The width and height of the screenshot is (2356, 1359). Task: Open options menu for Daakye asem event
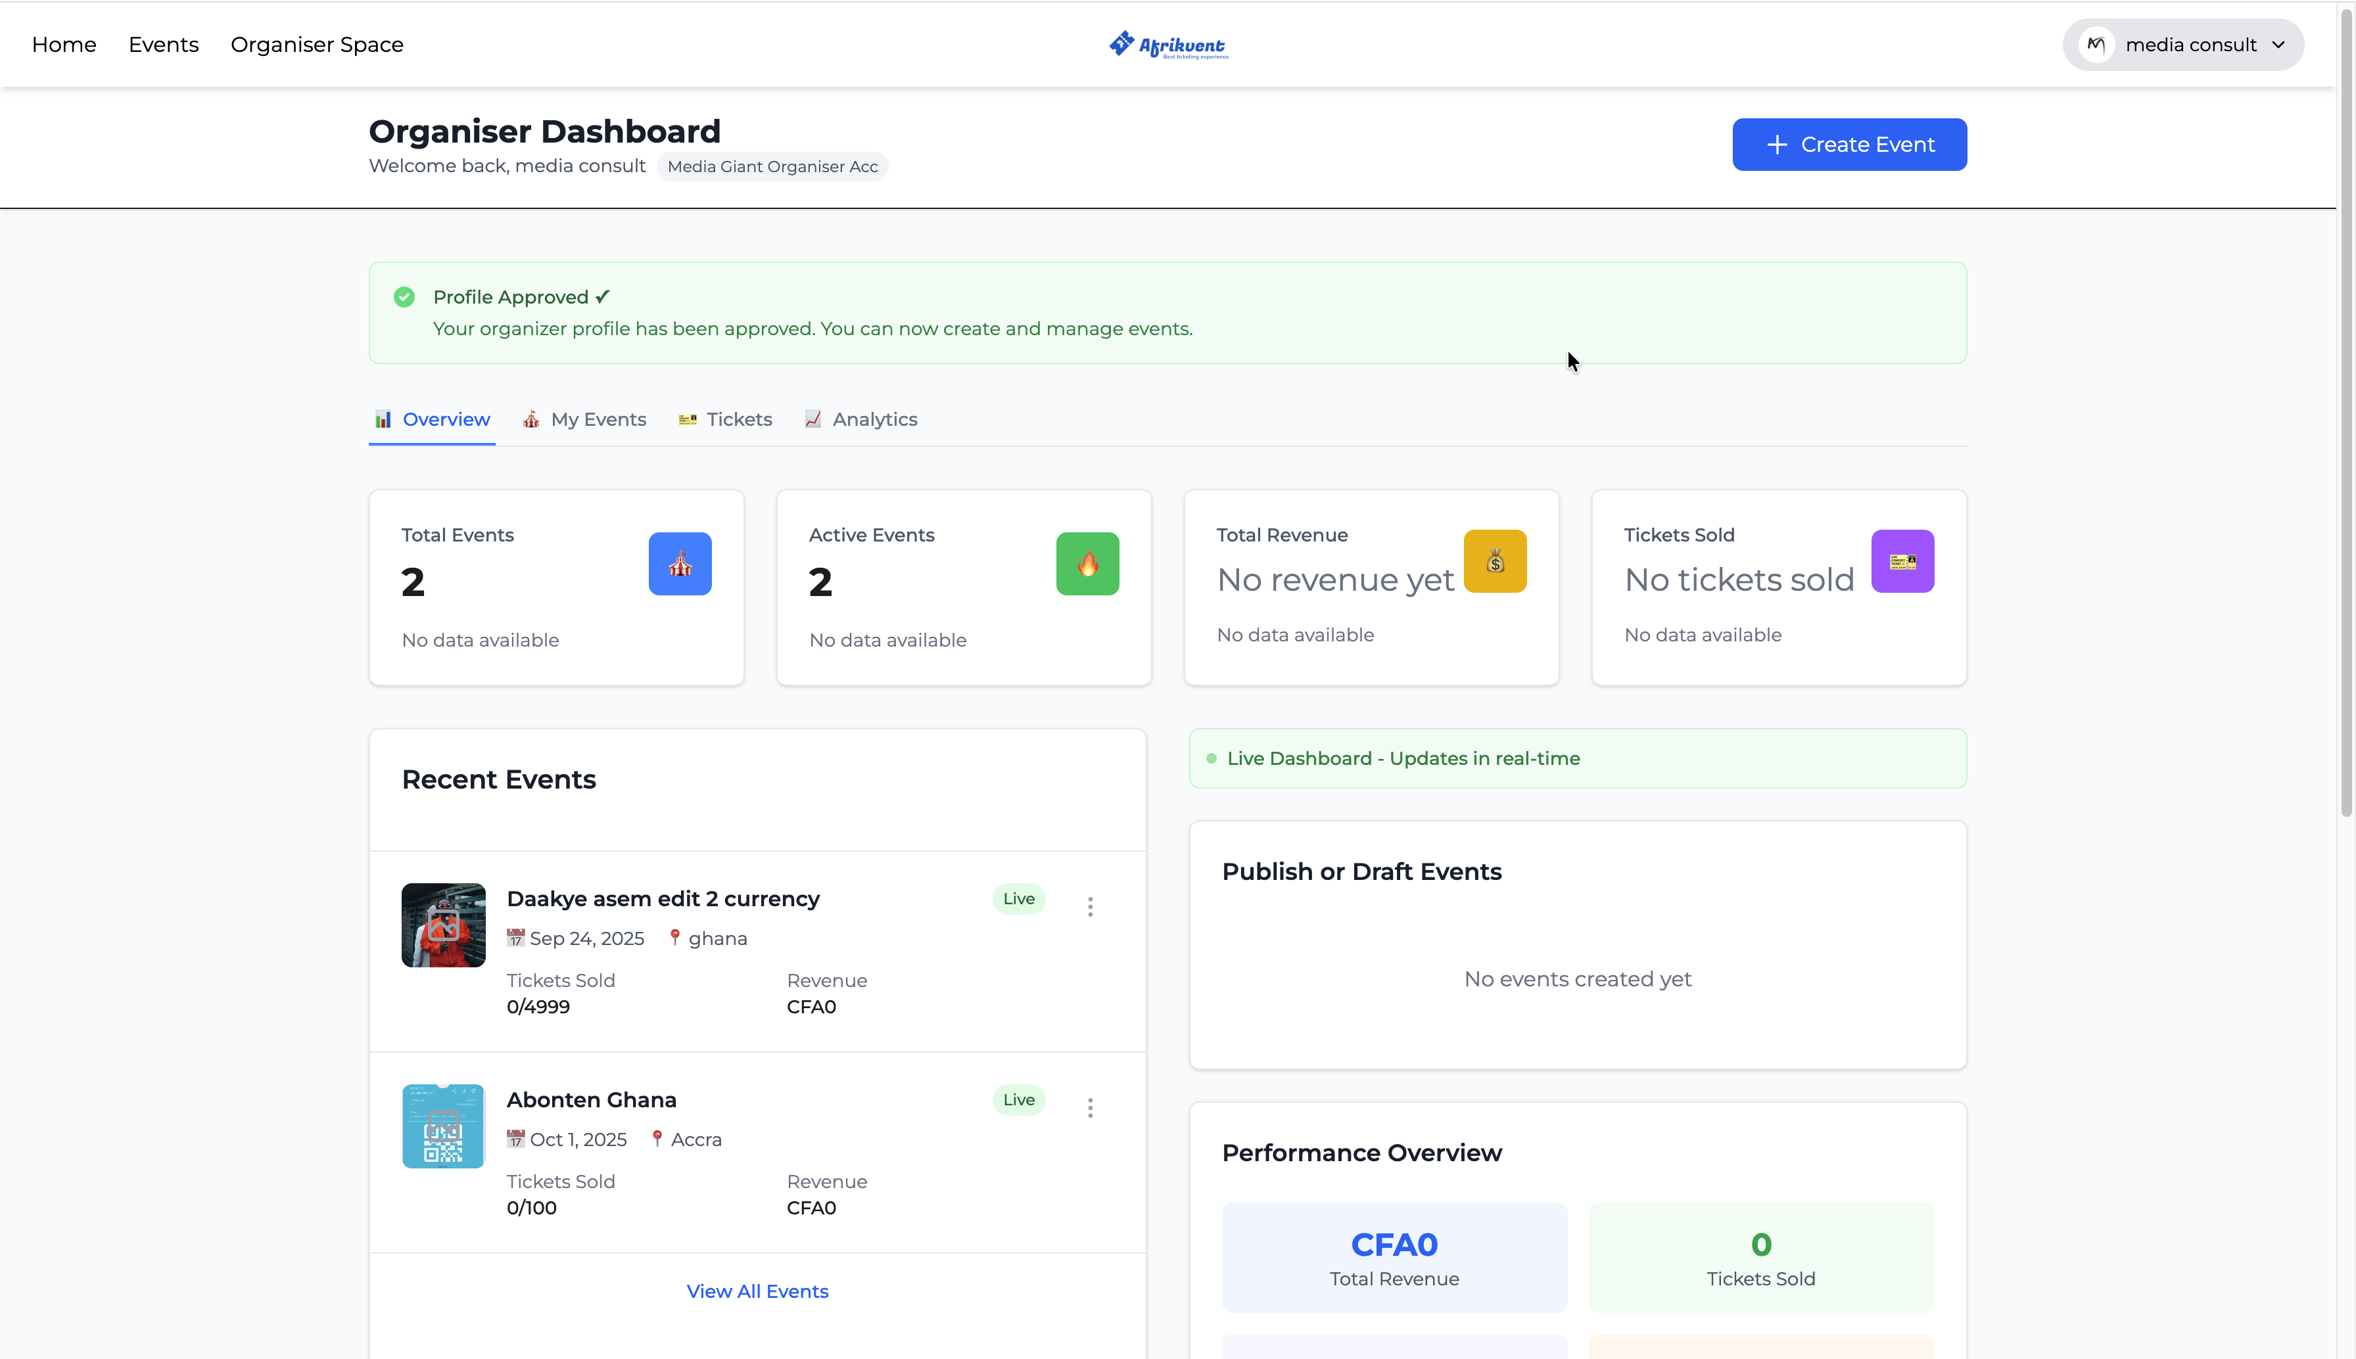pyautogui.click(x=1089, y=906)
